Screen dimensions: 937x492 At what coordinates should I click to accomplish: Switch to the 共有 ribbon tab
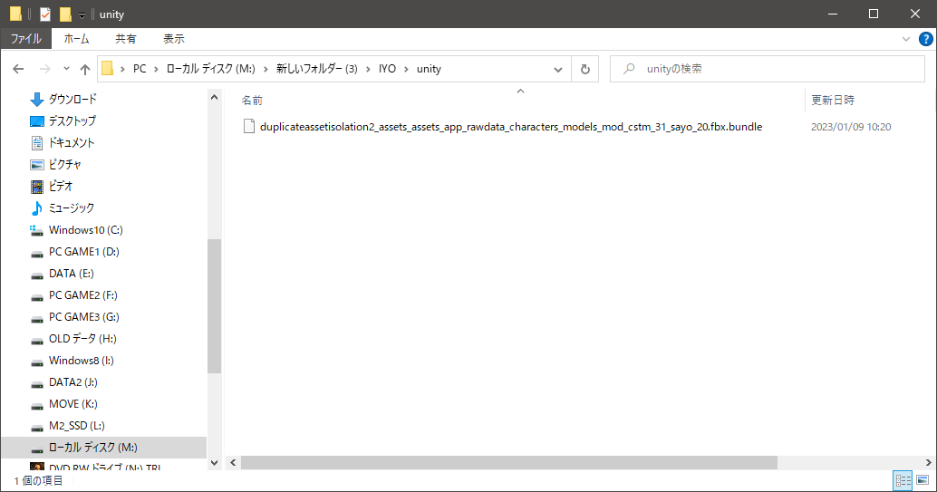(x=125, y=39)
